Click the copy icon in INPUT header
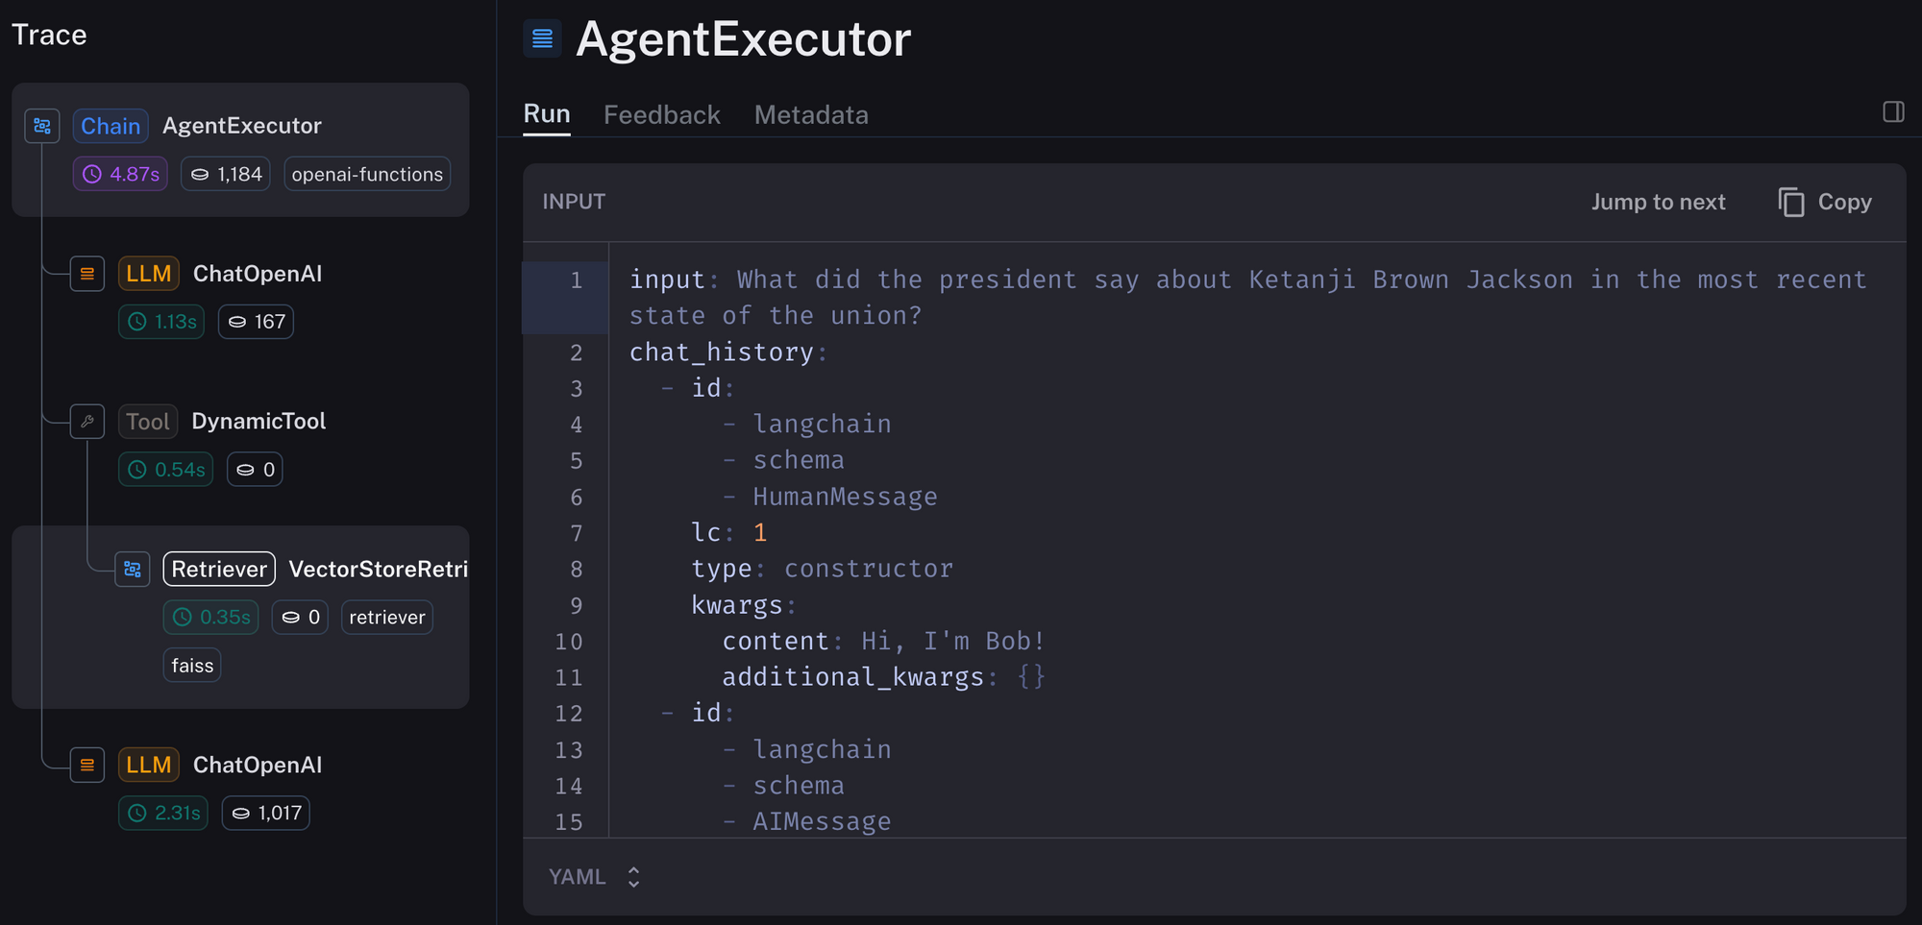This screenshot has height=925, width=1922. (1791, 203)
